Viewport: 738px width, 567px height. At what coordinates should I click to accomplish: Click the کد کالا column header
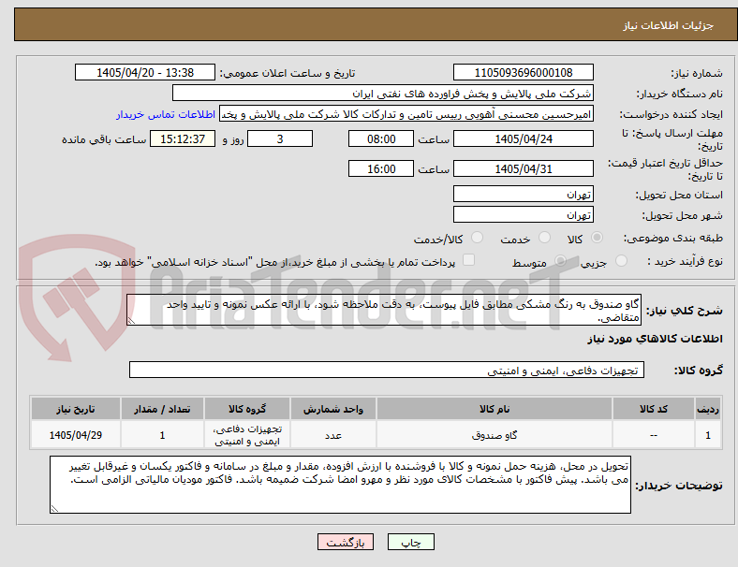(654, 409)
